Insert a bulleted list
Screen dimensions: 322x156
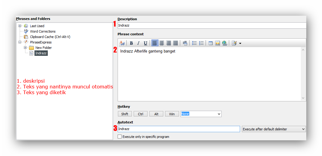pos(194,43)
